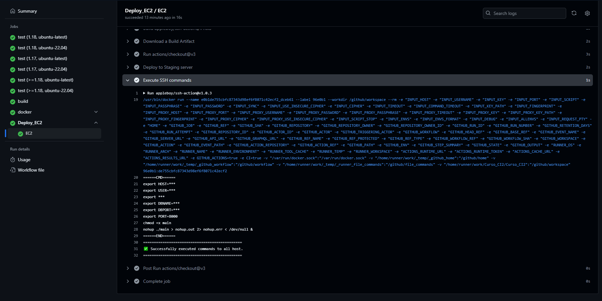Click status icon of Deploy to Staging server

(137, 67)
